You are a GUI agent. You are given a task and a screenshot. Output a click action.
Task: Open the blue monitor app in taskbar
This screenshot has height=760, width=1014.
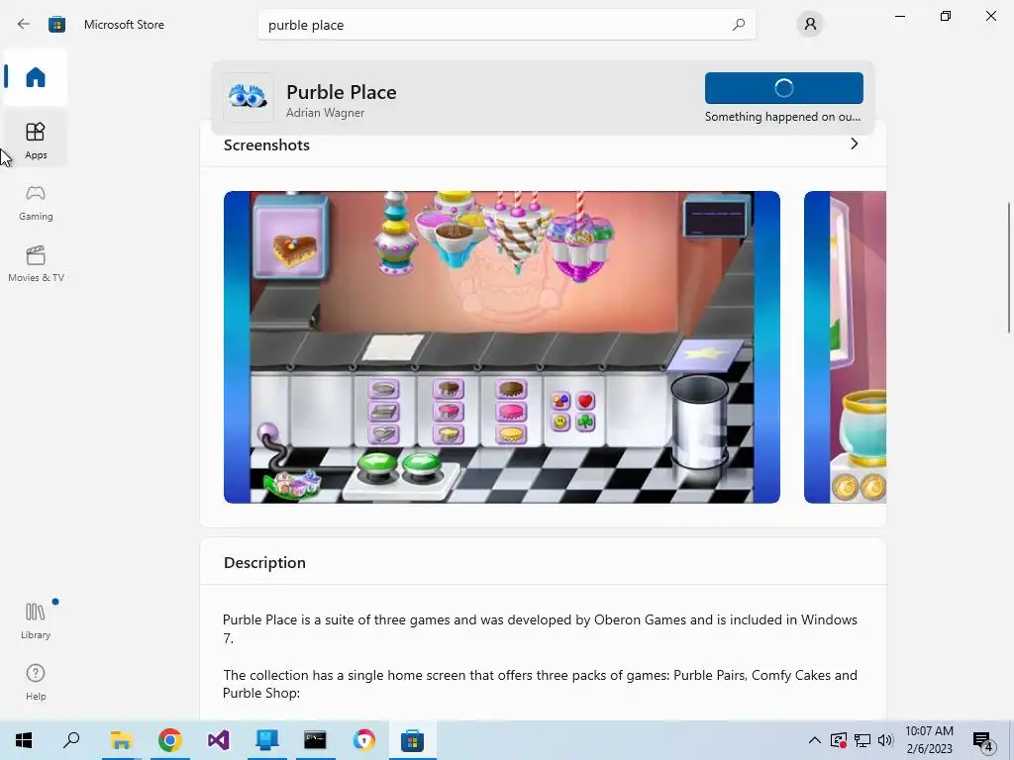click(x=266, y=740)
